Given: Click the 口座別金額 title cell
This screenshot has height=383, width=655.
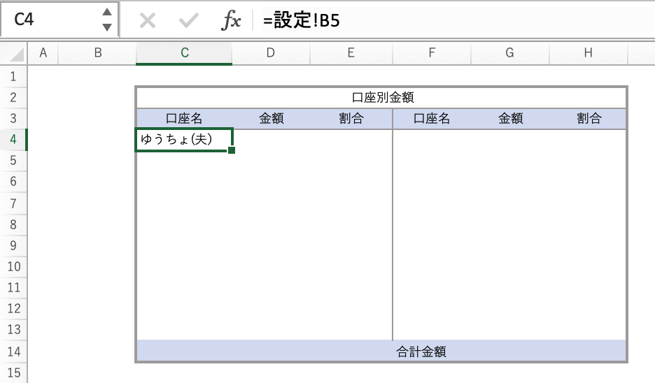Looking at the screenshot, I should coord(382,97).
